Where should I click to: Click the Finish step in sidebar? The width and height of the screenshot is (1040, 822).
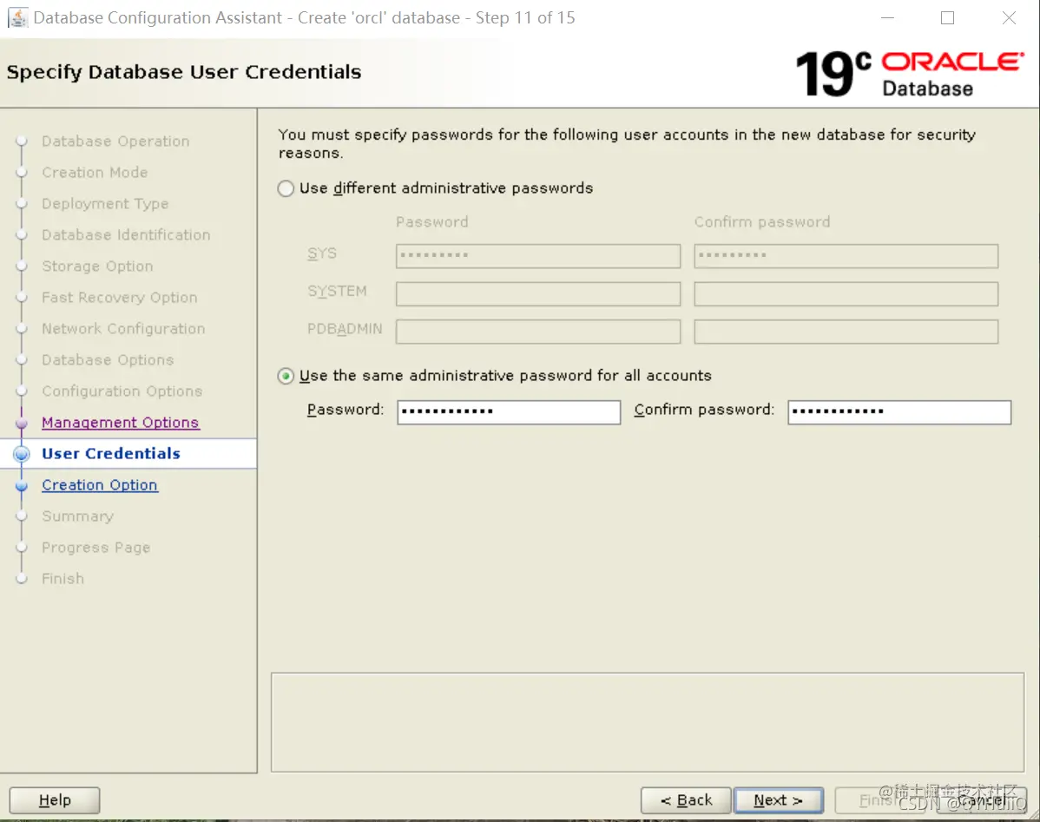point(63,578)
